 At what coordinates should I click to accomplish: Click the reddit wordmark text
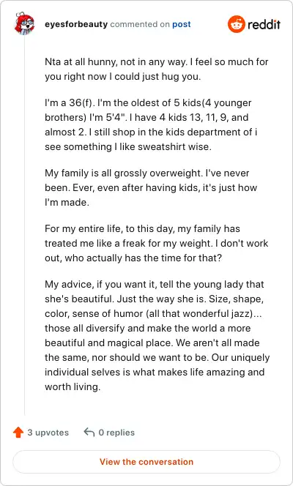click(264, 24)
